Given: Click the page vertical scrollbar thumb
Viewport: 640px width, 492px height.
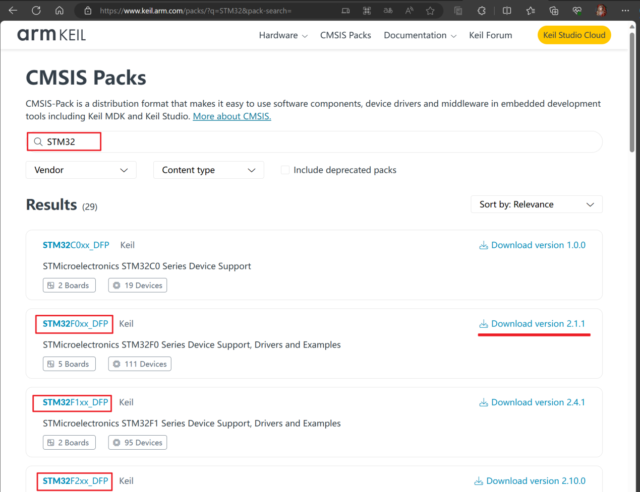Looking at the screenshot, I should [632, 92].
